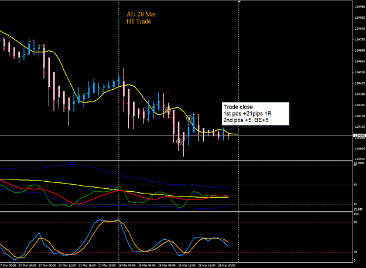
Task: Click the '27 Mar 12:00' time axis label
Action: click(x=67, y=266)
